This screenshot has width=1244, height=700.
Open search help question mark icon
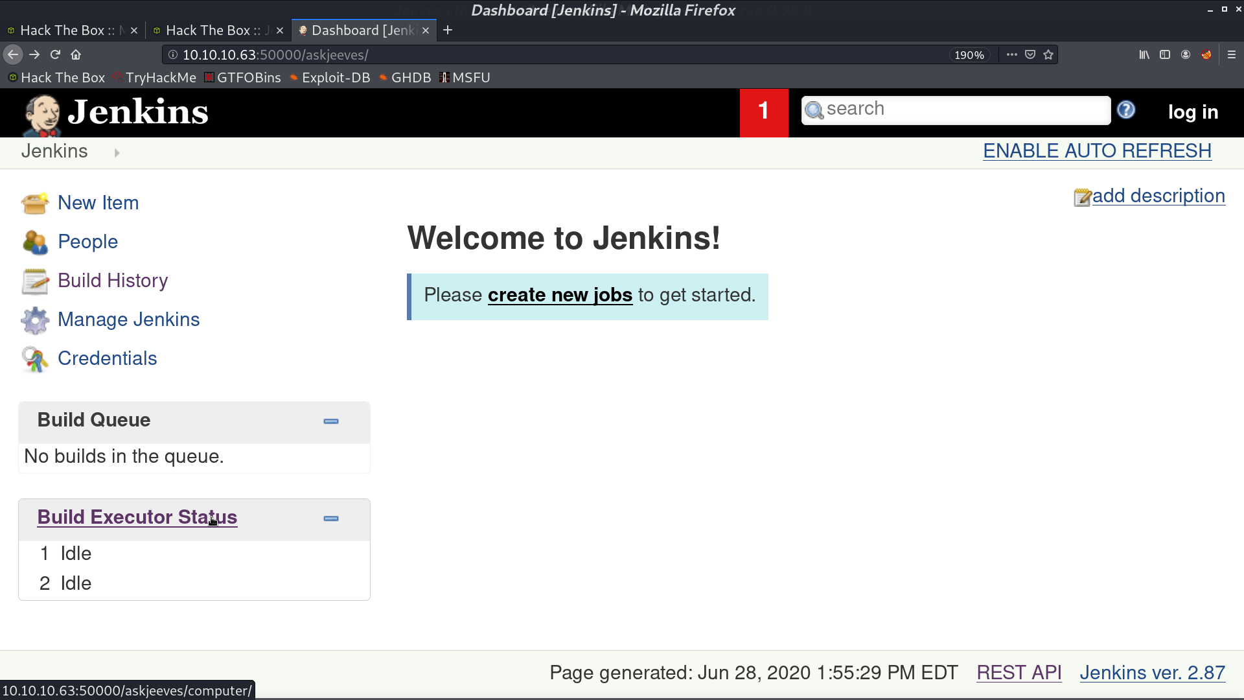[x=1126, y=110]
